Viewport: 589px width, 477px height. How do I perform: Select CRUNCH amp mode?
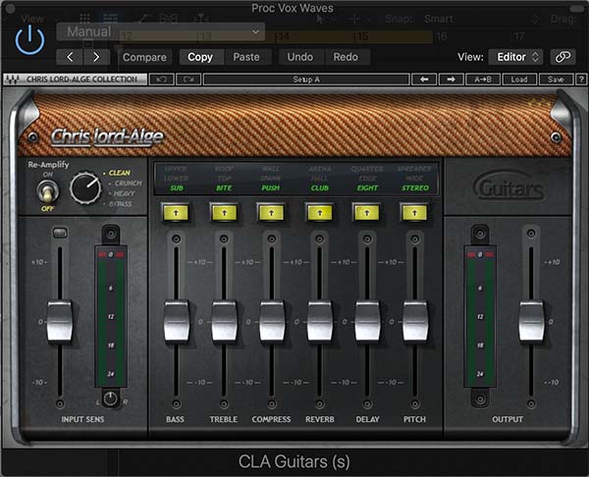point(128,184)
